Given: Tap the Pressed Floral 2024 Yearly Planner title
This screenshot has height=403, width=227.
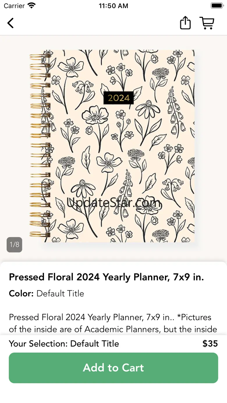Looking at the screenshot, I should tap(107, 277).
